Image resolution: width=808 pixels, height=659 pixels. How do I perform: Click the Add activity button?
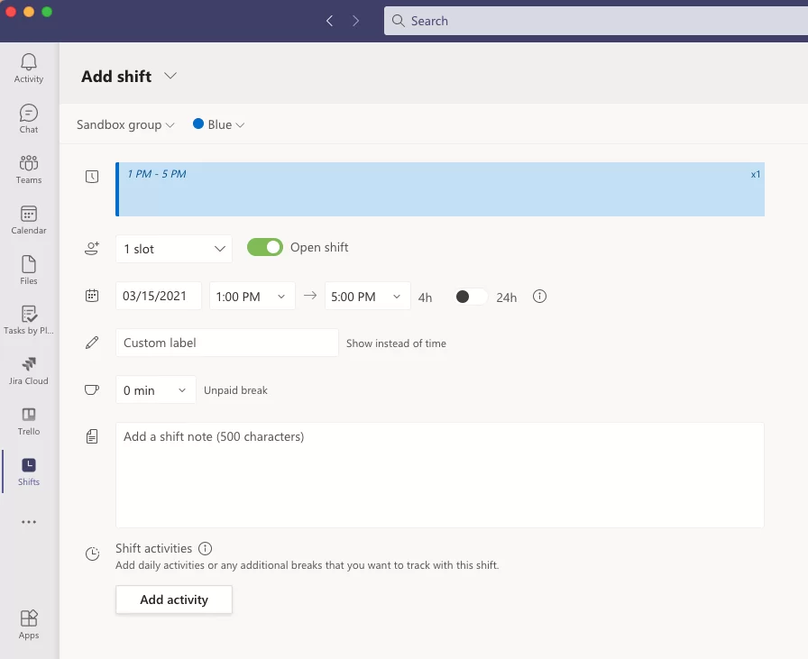pyautogui.click(x=173, y=600)
